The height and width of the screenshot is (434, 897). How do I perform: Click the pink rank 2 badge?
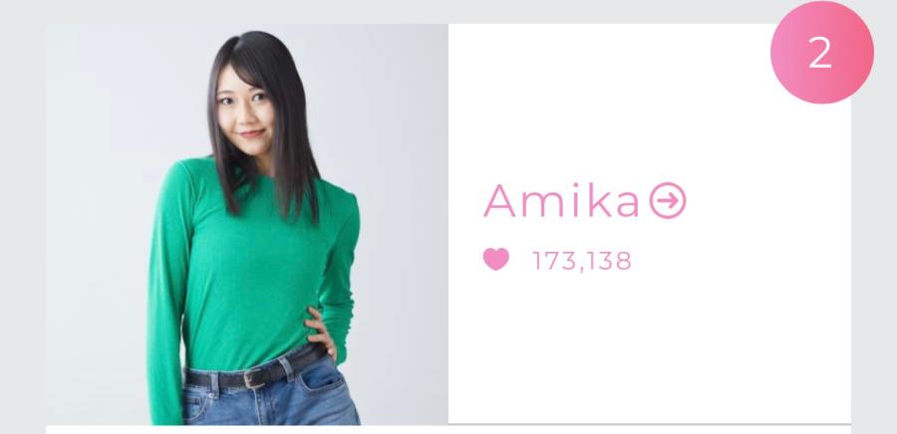coord(822,52)
